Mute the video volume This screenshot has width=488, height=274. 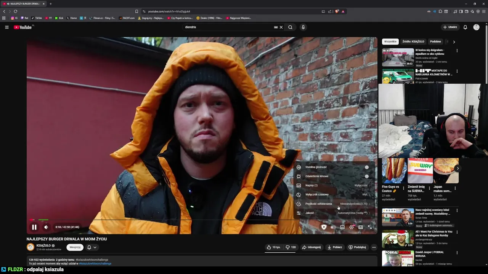[x=46, y=227]
